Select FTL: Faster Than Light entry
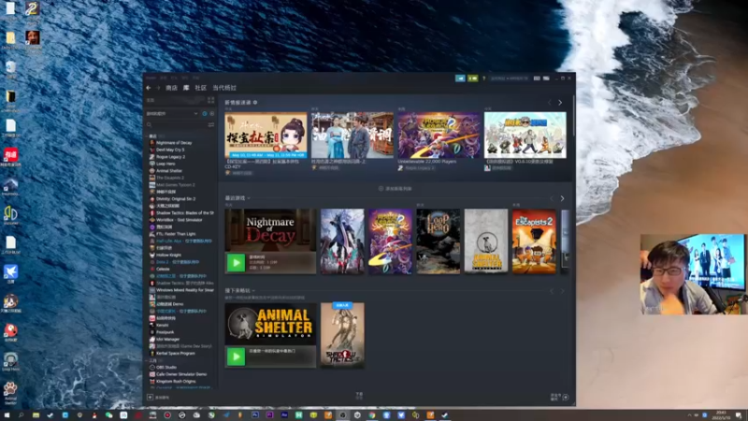The height and width of the screenshot is (421, 748). point(176,234)
